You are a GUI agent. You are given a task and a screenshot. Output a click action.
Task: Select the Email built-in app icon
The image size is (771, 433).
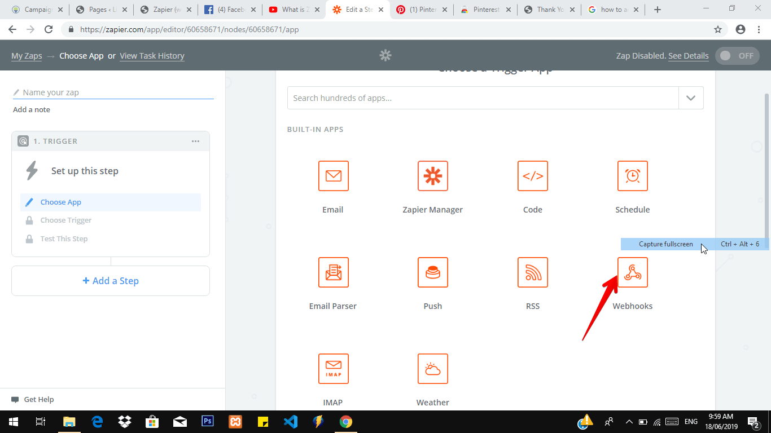(333, 176)
